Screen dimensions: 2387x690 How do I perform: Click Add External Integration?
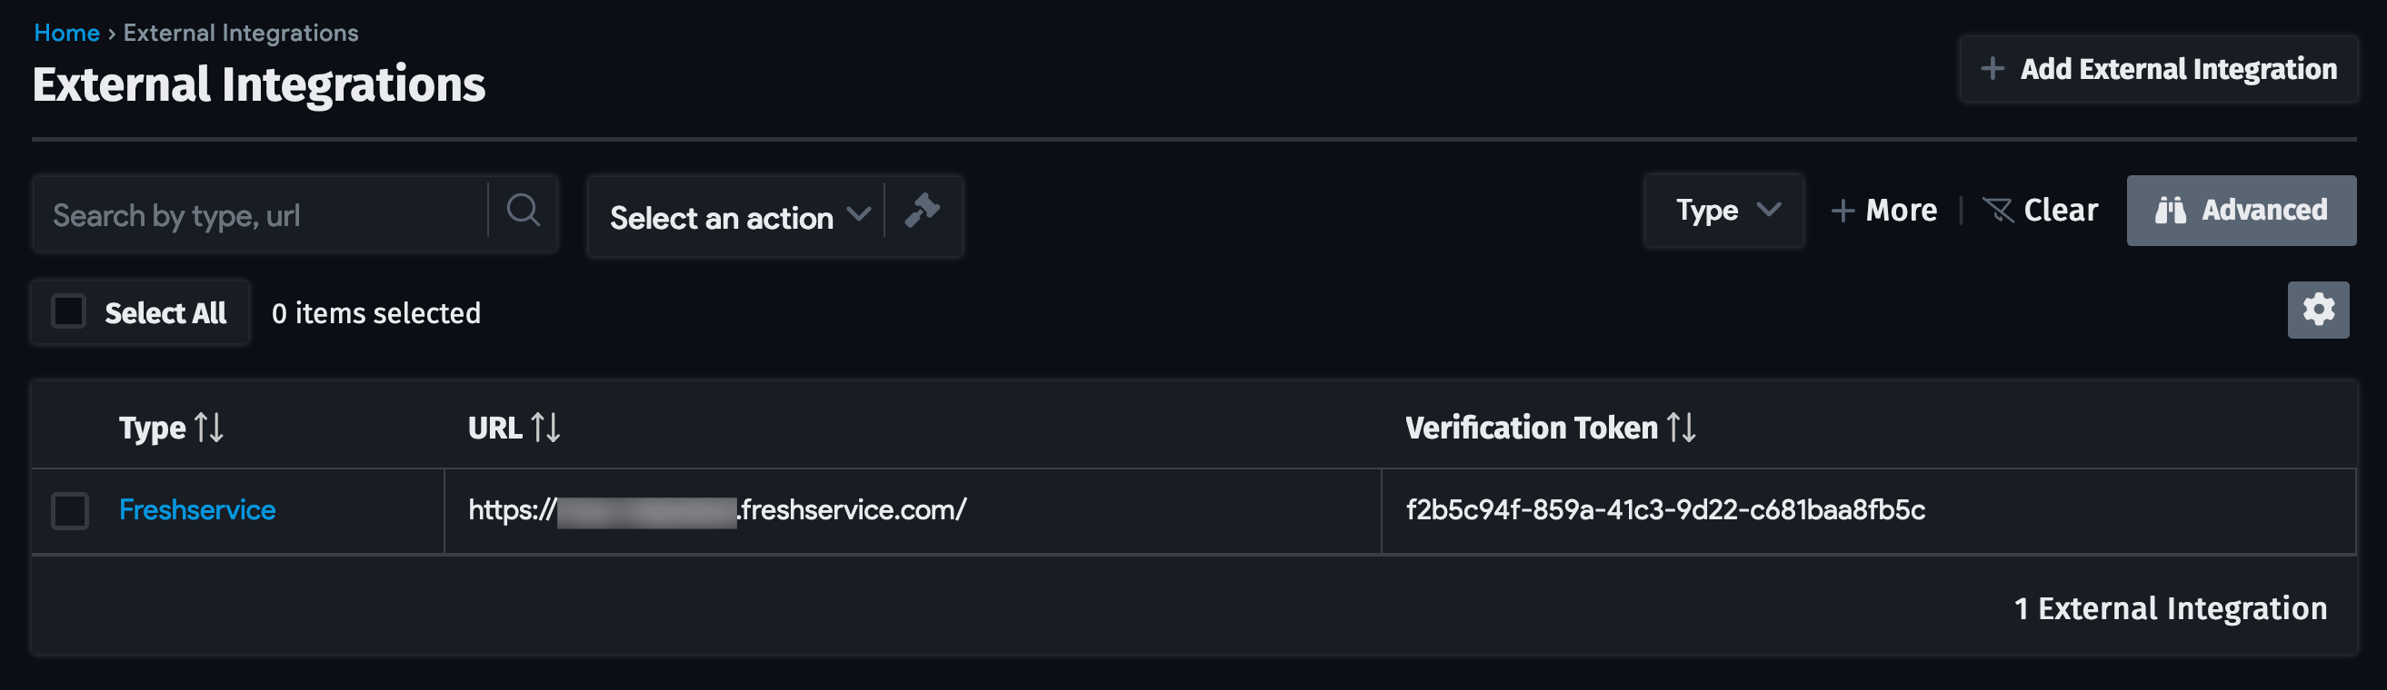tap(2157, 68)
